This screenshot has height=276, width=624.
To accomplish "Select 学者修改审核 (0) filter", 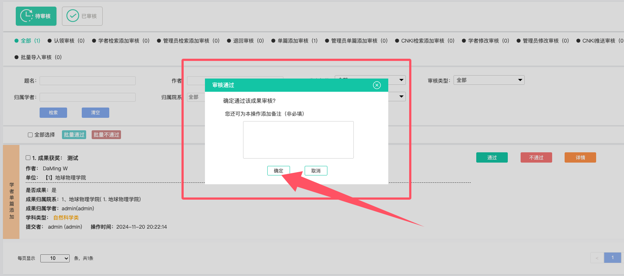I will pos(485,41).
